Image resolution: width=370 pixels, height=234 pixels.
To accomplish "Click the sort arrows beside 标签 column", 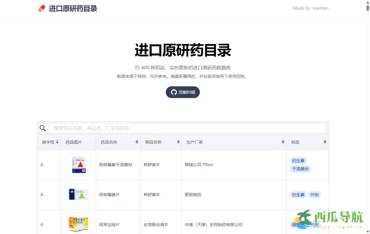I will 325,142.
